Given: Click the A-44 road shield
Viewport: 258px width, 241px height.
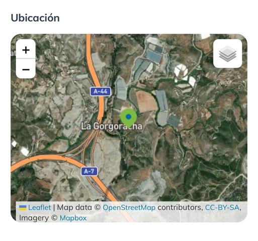Looking at the screenshot, I should pos(100,91).
